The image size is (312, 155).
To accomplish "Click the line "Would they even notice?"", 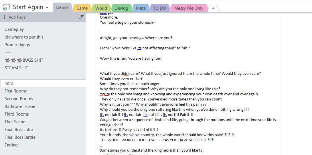I will (x=121, y=78).
